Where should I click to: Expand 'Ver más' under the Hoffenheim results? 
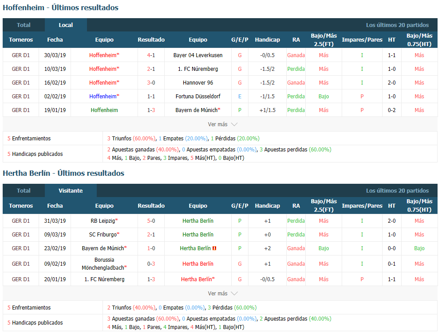[x=222, y=124]
